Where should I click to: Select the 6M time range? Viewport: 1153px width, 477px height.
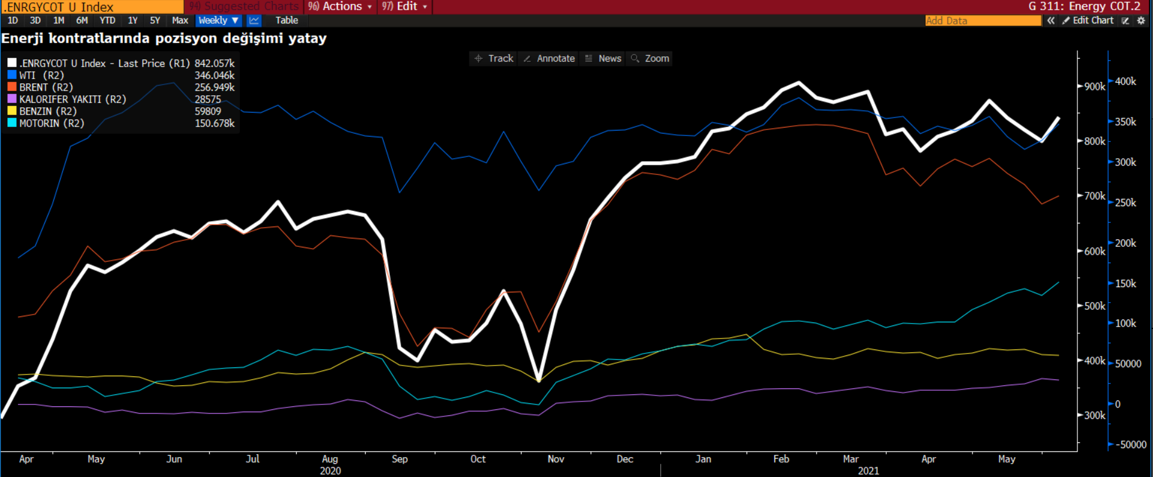coord(82,20)
